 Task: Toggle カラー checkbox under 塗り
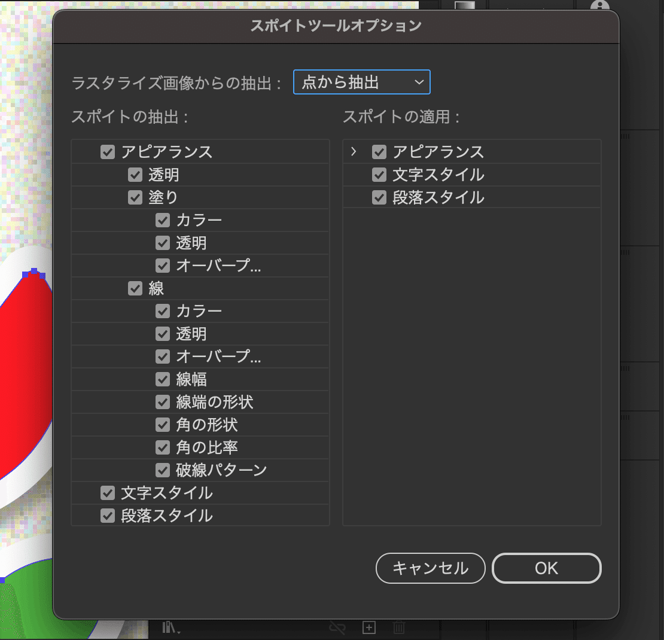(163, 220)
